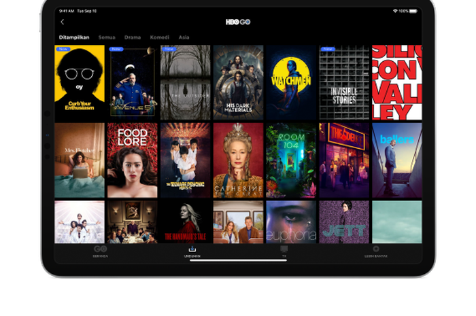The height and width of the screenshot is (316, 476).
Task: Click the New badge on Invisible Stories
Action: click(328, 49)
